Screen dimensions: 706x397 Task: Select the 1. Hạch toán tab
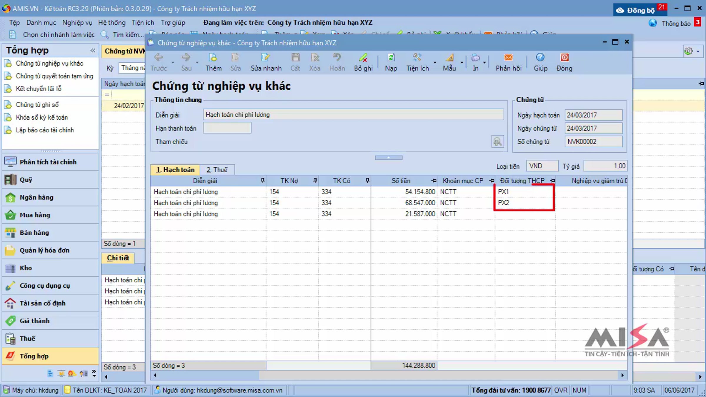(175, 170)
